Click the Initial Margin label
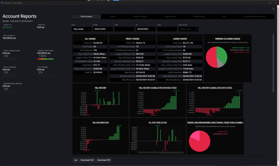The width and height of the screenshot is (279, 166). point(10,67)
